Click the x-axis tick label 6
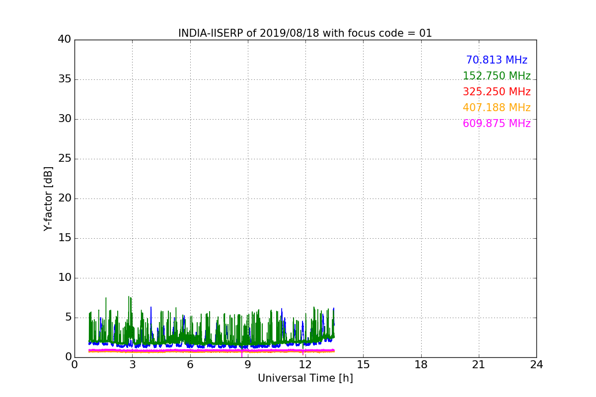Viewport: 596px width, 397px height. click(190, 364)
